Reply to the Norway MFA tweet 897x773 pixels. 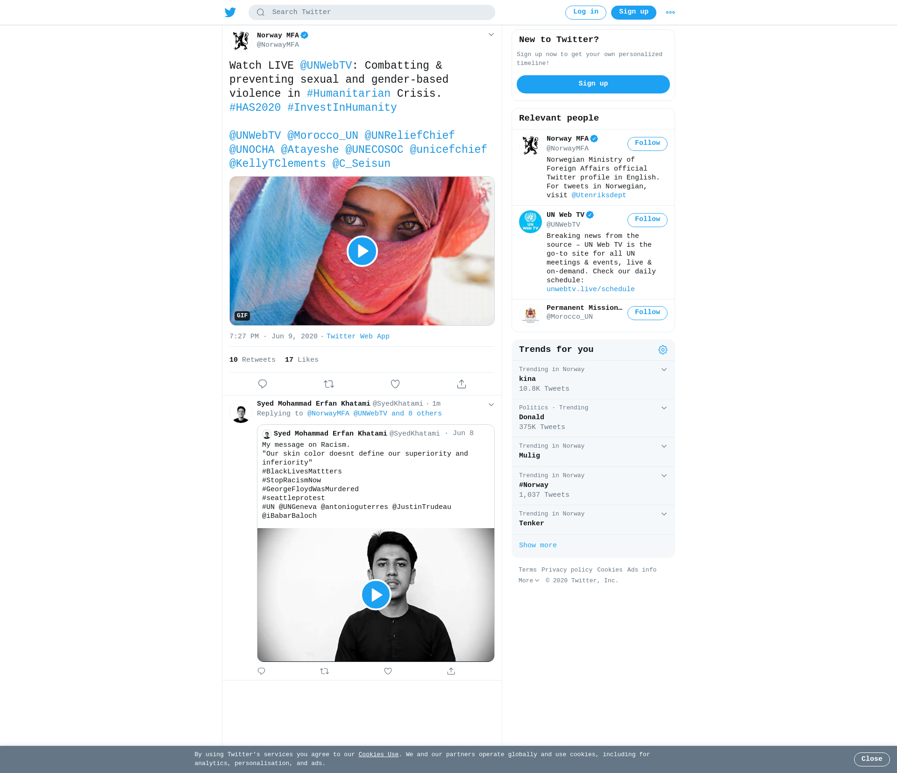tap(263, 384)
